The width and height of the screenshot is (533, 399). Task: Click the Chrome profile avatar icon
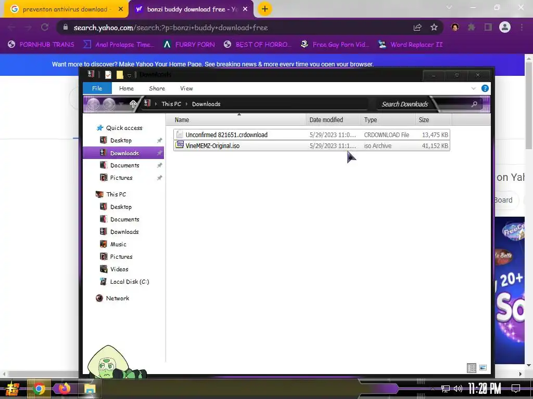(x=505, y=27)
